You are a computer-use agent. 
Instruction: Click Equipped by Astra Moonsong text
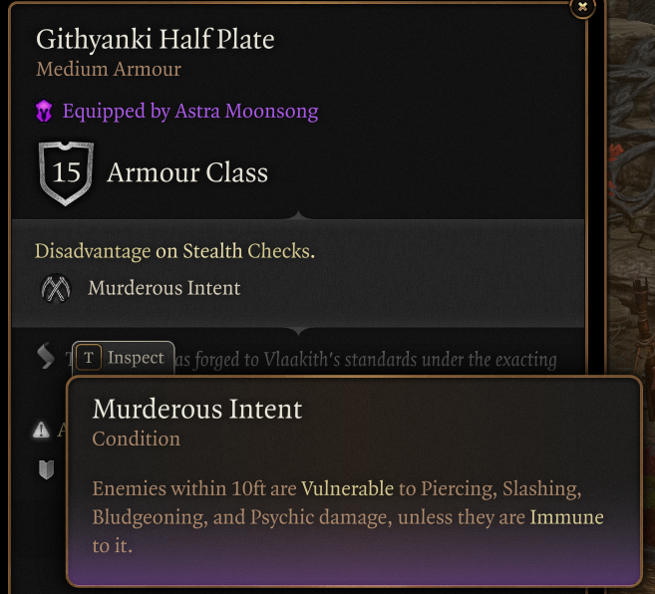click(x=190, y=112)
